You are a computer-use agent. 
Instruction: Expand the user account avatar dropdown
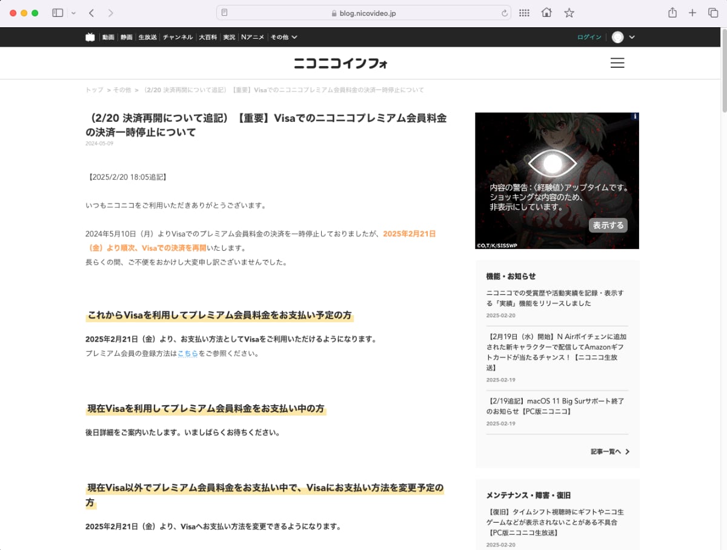[x=623, y=37]
